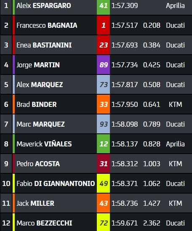Click Jack MILLER's KTM team label
The height and width of the screenshot is (231, 192).
click(x=175, y=203)
